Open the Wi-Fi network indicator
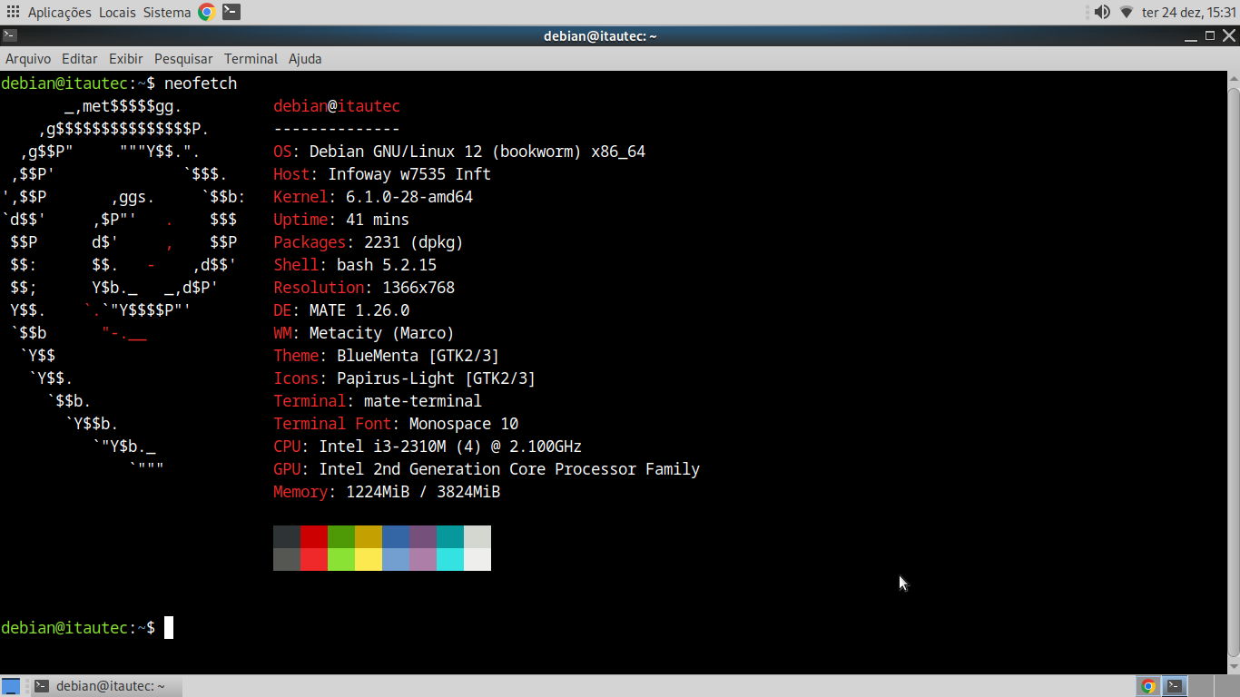This screenshot has width=1240, height=697. point(1127,12)
